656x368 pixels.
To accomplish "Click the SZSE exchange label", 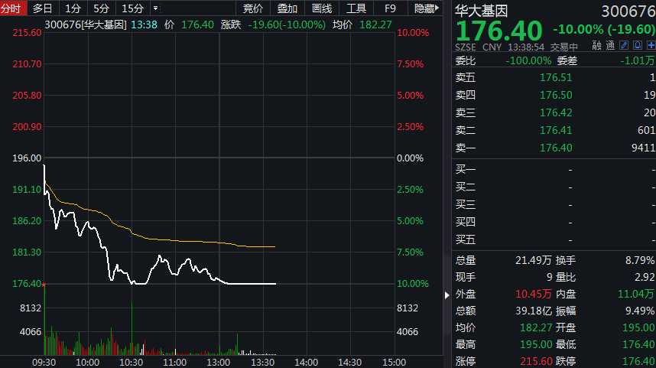I will [x=466, y=47].
